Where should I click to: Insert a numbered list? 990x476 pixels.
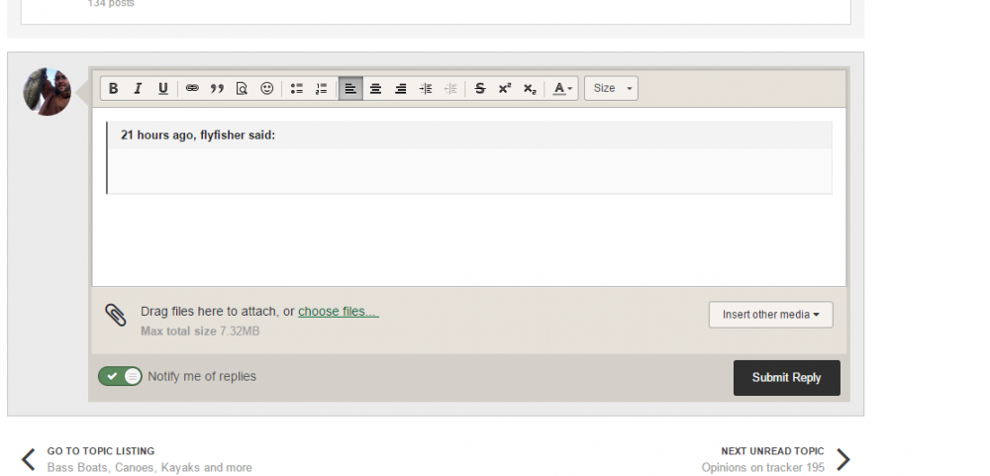coord(322,88)
